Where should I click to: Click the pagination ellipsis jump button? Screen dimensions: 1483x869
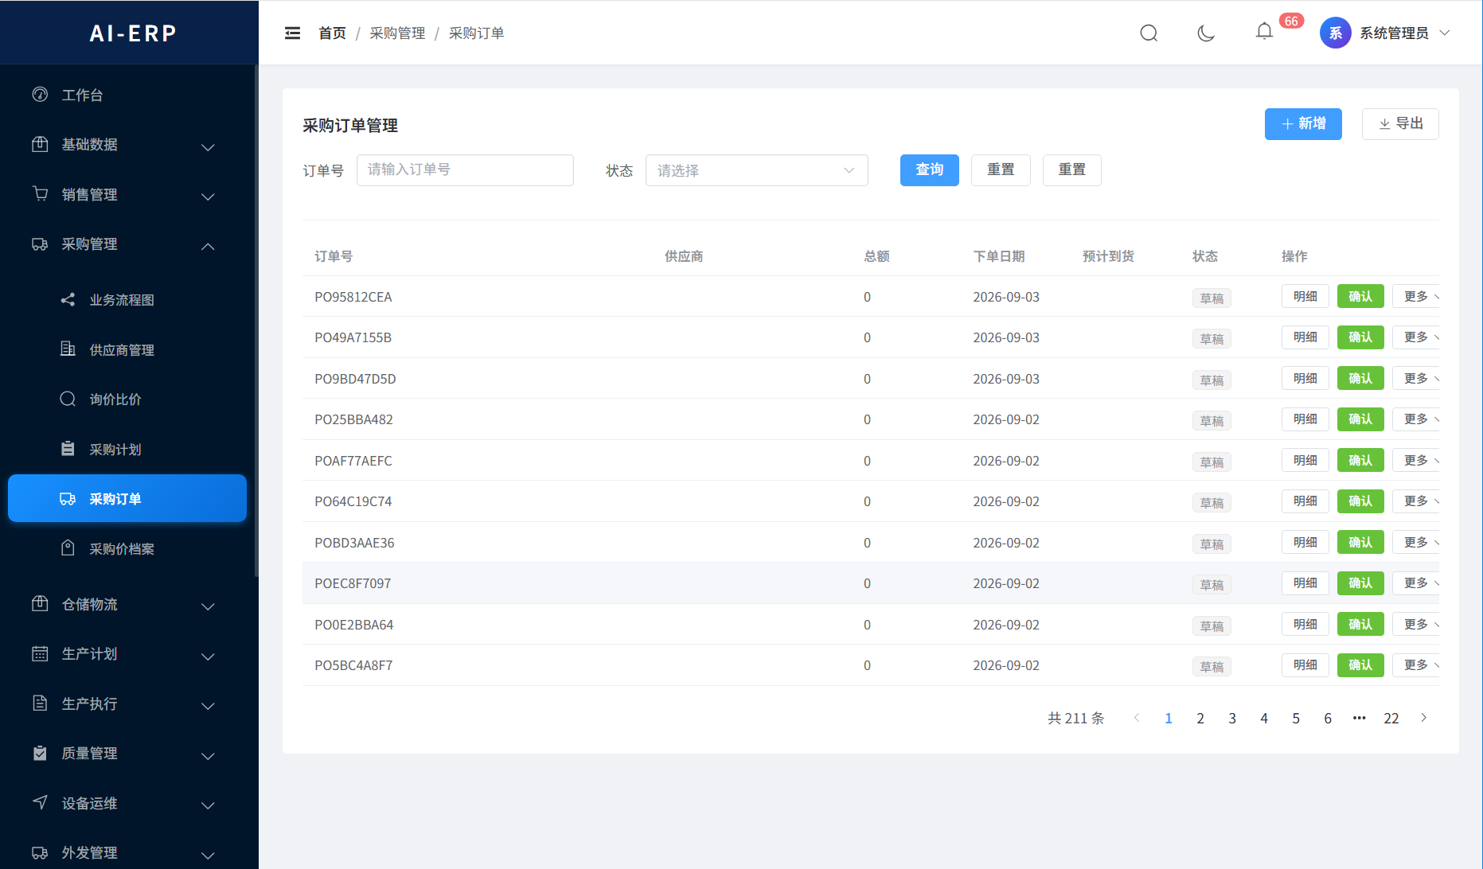pos(1360,718)
